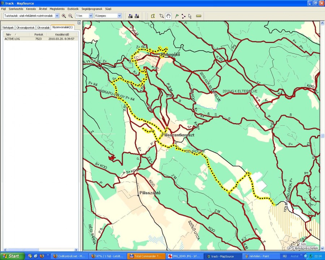The height and width of the screenshot is (260, 325).
Task: Collapse the left side panel arrow
Action: [x=79, y=23]
